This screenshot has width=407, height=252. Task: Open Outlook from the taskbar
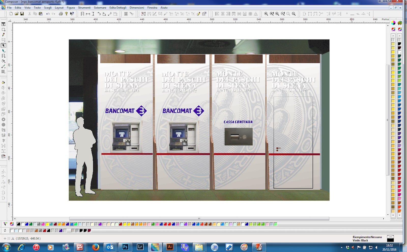(x=110, y=247)
